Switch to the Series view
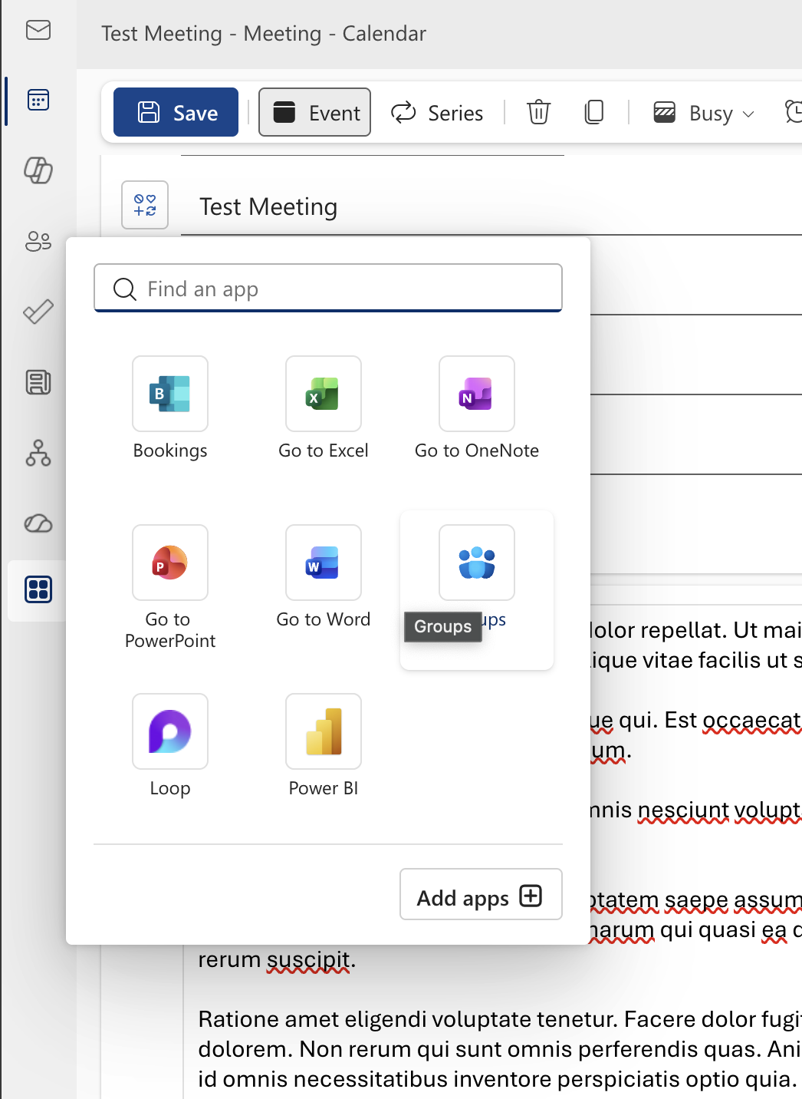802x1099 pixels. pos(437,113)
